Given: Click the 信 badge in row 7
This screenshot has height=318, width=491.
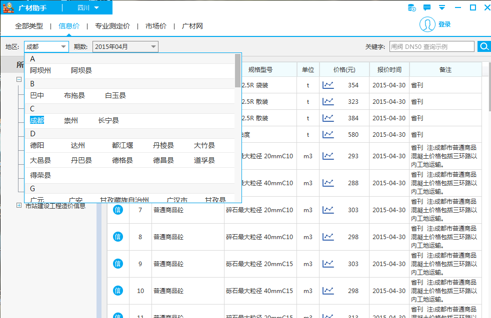Looking at the screenshot, I should [x=117, y=210].
